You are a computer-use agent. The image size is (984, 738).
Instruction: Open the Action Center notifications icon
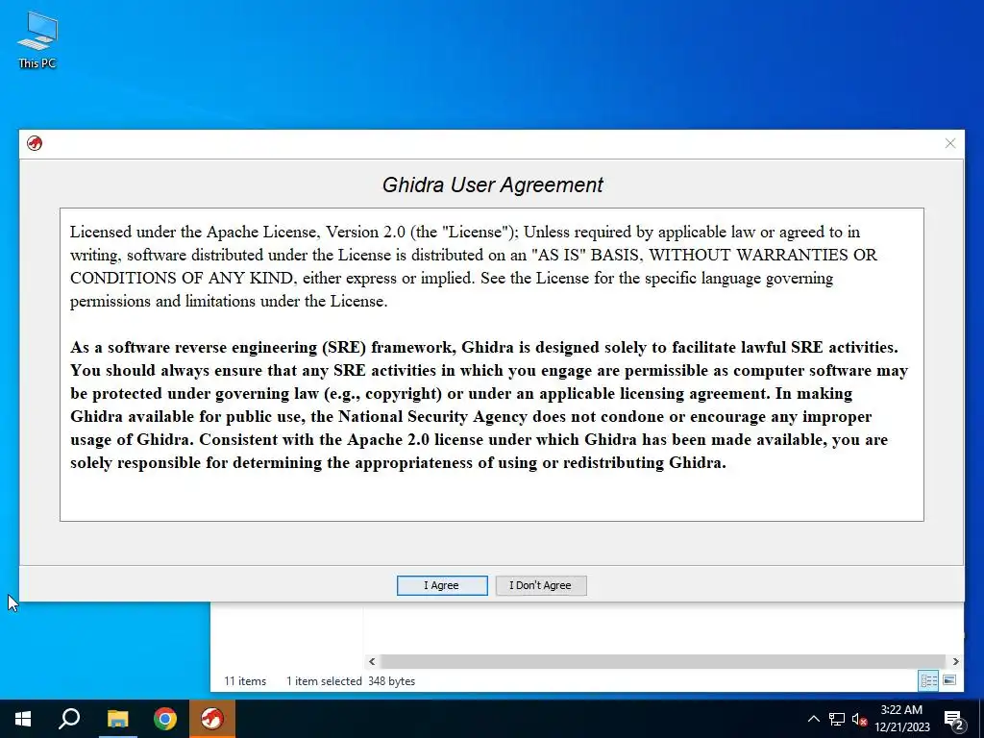(x=953, y=719)
